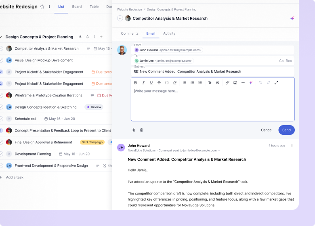Insert a horizontal divider line

pos(243,83)
